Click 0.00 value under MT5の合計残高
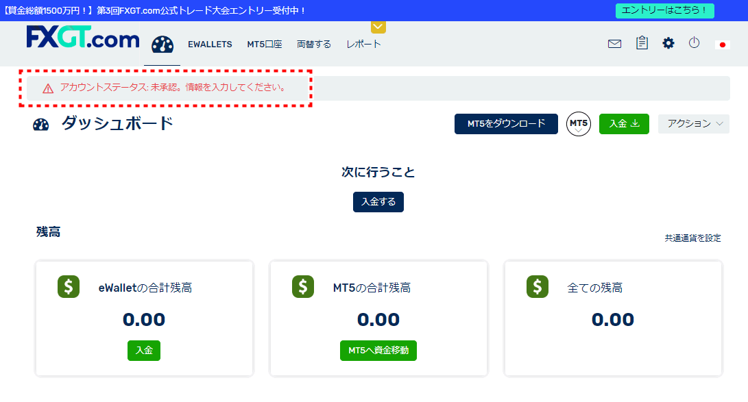This screenshot has width=748, height=402. [x=378, y=320]
